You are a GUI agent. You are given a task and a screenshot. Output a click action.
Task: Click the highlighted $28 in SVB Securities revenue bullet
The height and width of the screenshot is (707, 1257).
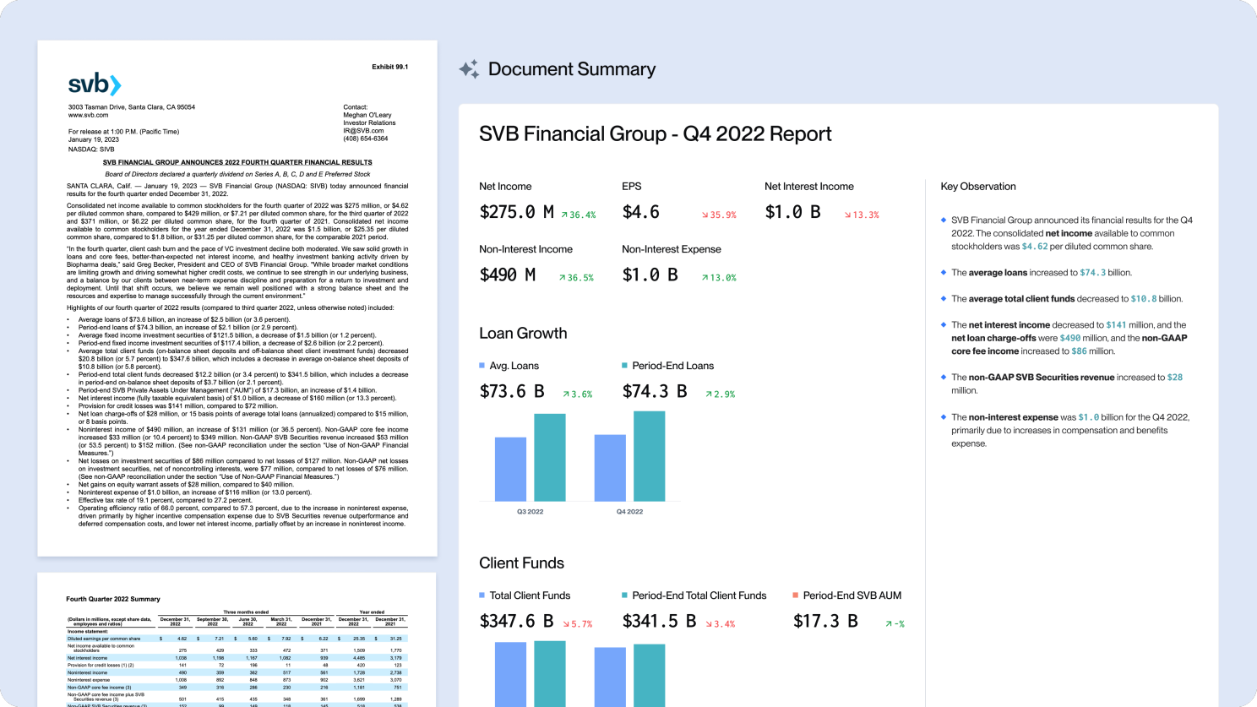click(x=1175, y=378)
